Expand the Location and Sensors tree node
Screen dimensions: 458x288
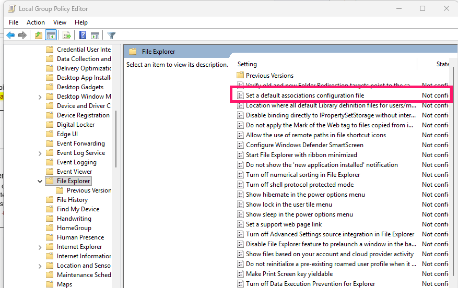40,266
